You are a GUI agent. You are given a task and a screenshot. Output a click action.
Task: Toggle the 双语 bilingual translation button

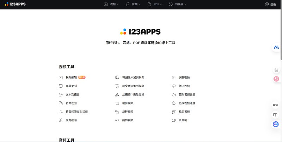click(x=275, y=105)
